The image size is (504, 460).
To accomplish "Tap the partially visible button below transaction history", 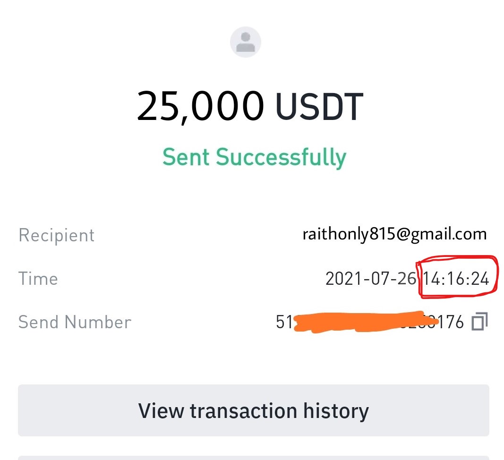I will pyautogui.click(x=253, y=458).
